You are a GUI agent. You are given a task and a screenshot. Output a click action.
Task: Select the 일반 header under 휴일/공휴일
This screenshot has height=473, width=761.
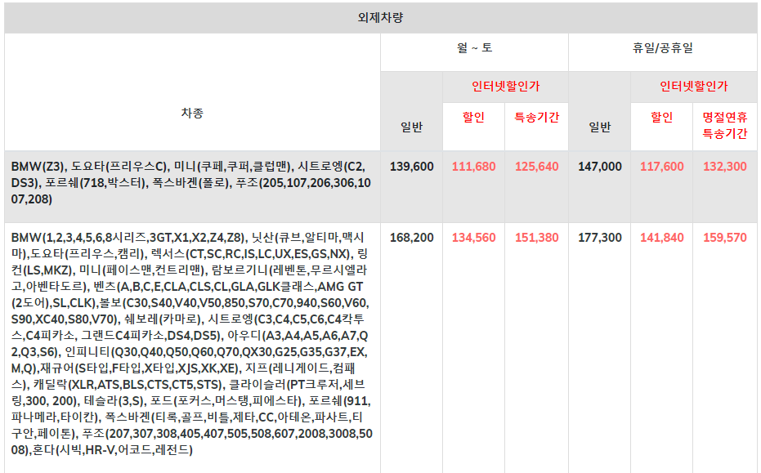point(600,127)
